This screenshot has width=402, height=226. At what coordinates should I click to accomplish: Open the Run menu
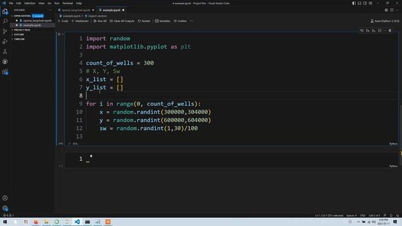tap(57, 3)
